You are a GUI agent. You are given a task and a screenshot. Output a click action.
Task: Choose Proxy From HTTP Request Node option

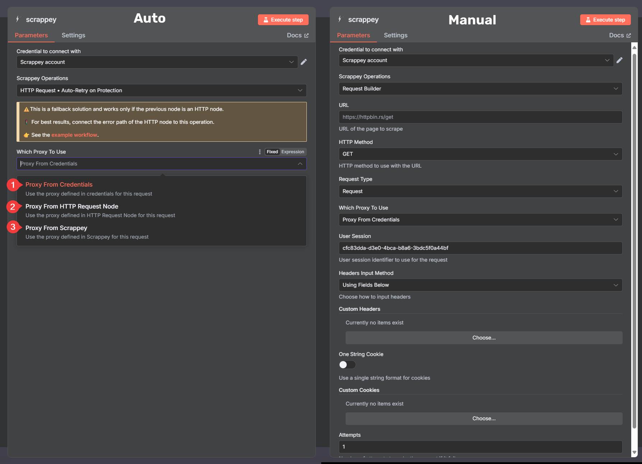(162, 211)
